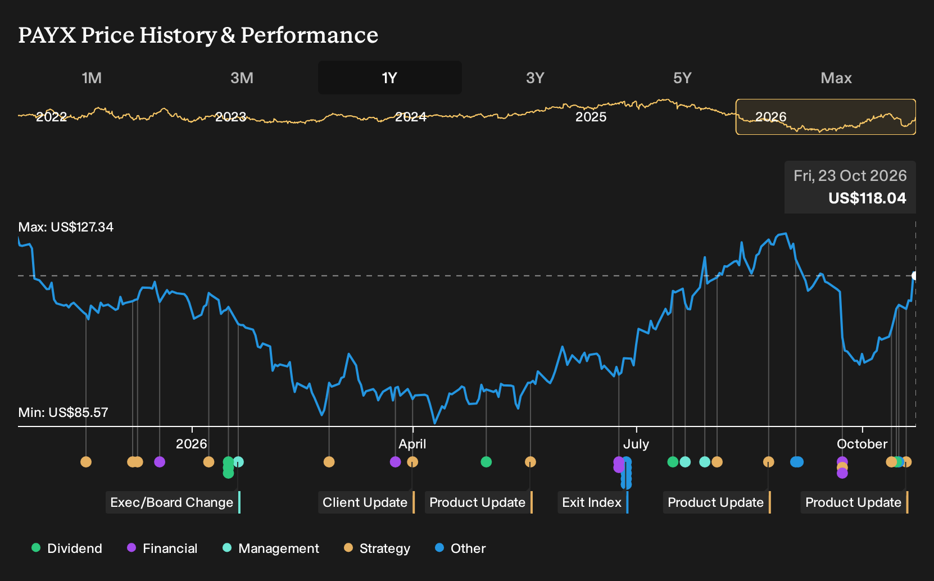The height and width of the screenshot is (581, 934).
Task: Toggle the Strategy legend filter
Action: [x=377, y=548]
